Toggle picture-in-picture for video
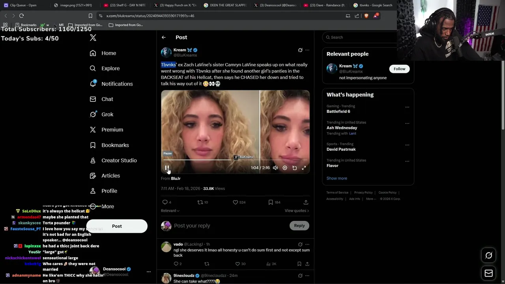 [294, 168]
